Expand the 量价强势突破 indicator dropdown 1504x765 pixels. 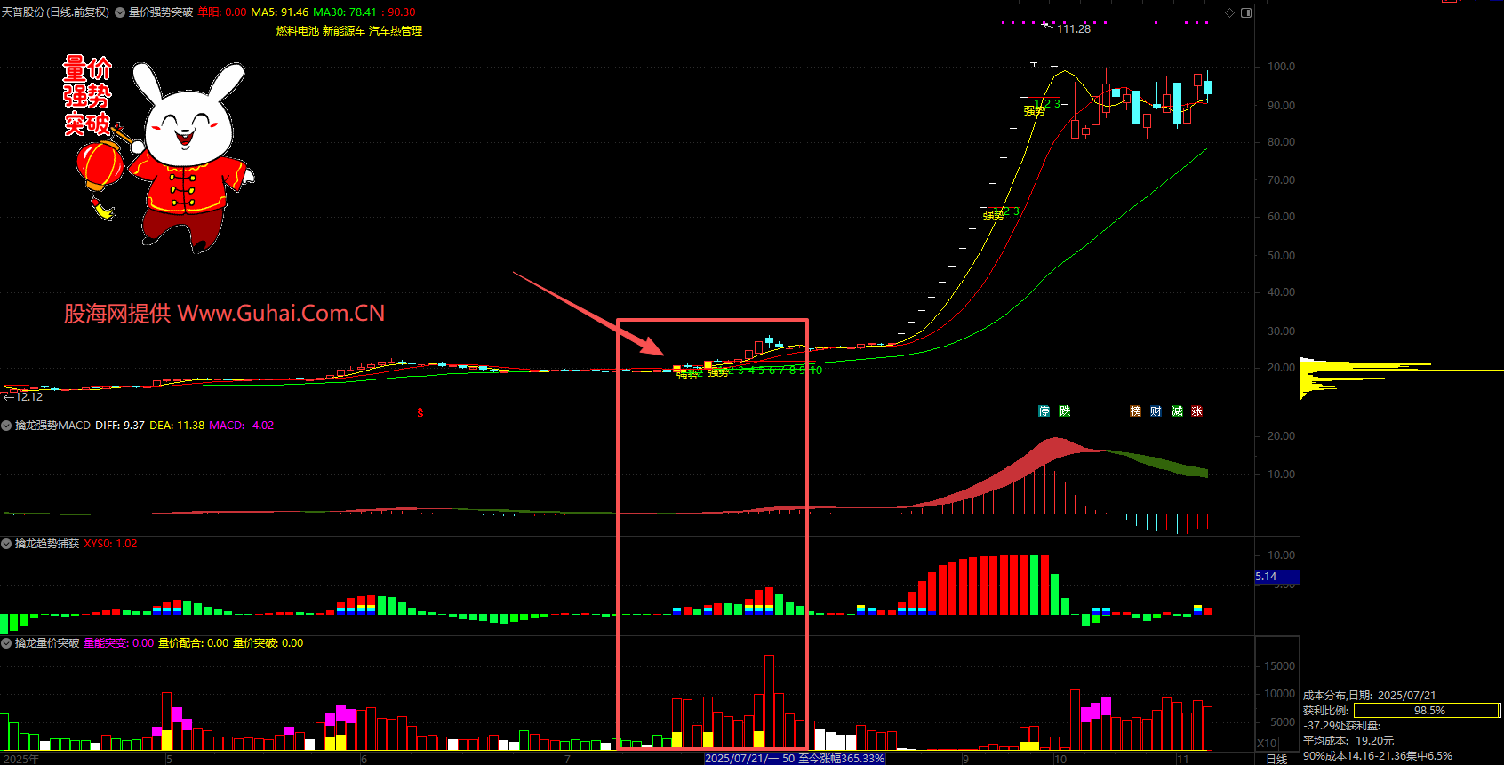(x=120, y=12)
